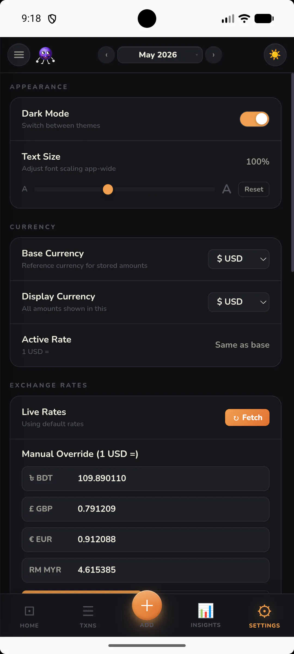294x654 pixels.
Task: Go to next month arrow
Action: point(213,55)
